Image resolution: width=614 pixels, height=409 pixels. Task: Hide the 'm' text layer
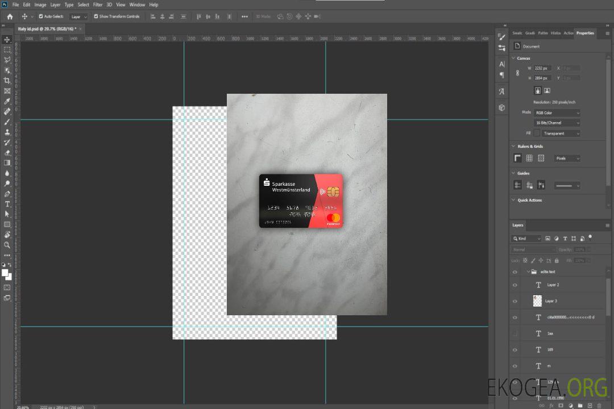coord(515,366)
